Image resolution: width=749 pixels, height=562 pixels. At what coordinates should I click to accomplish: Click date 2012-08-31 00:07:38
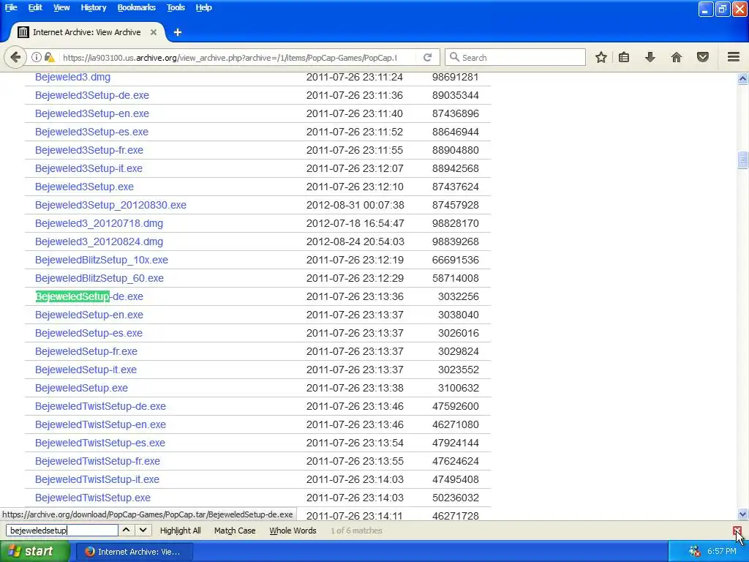(355, 205)
